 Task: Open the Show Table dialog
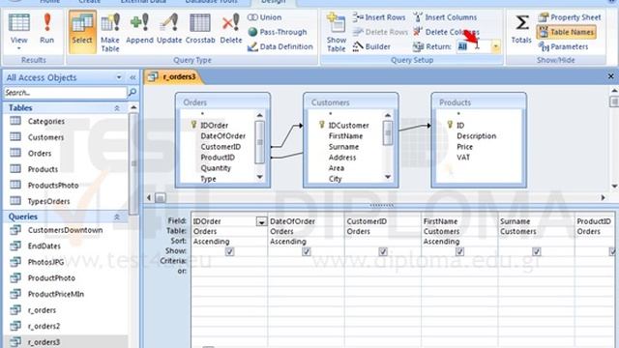337,32
